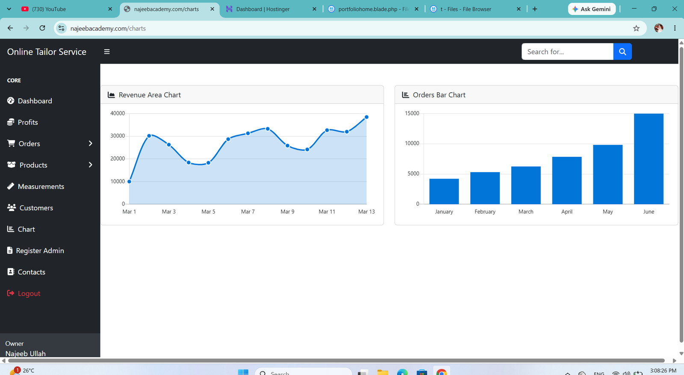Viewport: 684px width, 375px height.
Task: Click the Customers people icon
Action: (x=12, y=208)
